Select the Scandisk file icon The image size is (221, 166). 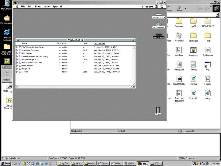click(193, 95)
